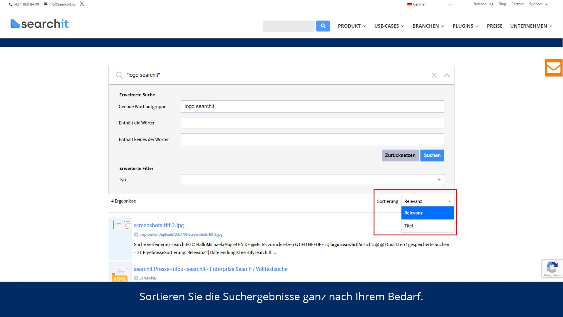The image size is (563, 317).
Task: Open the orange envelope contact button
Action: point(554,68)
